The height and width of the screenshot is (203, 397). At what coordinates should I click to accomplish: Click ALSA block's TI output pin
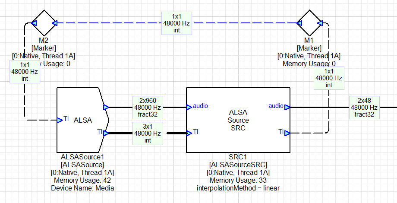[106, 133]
